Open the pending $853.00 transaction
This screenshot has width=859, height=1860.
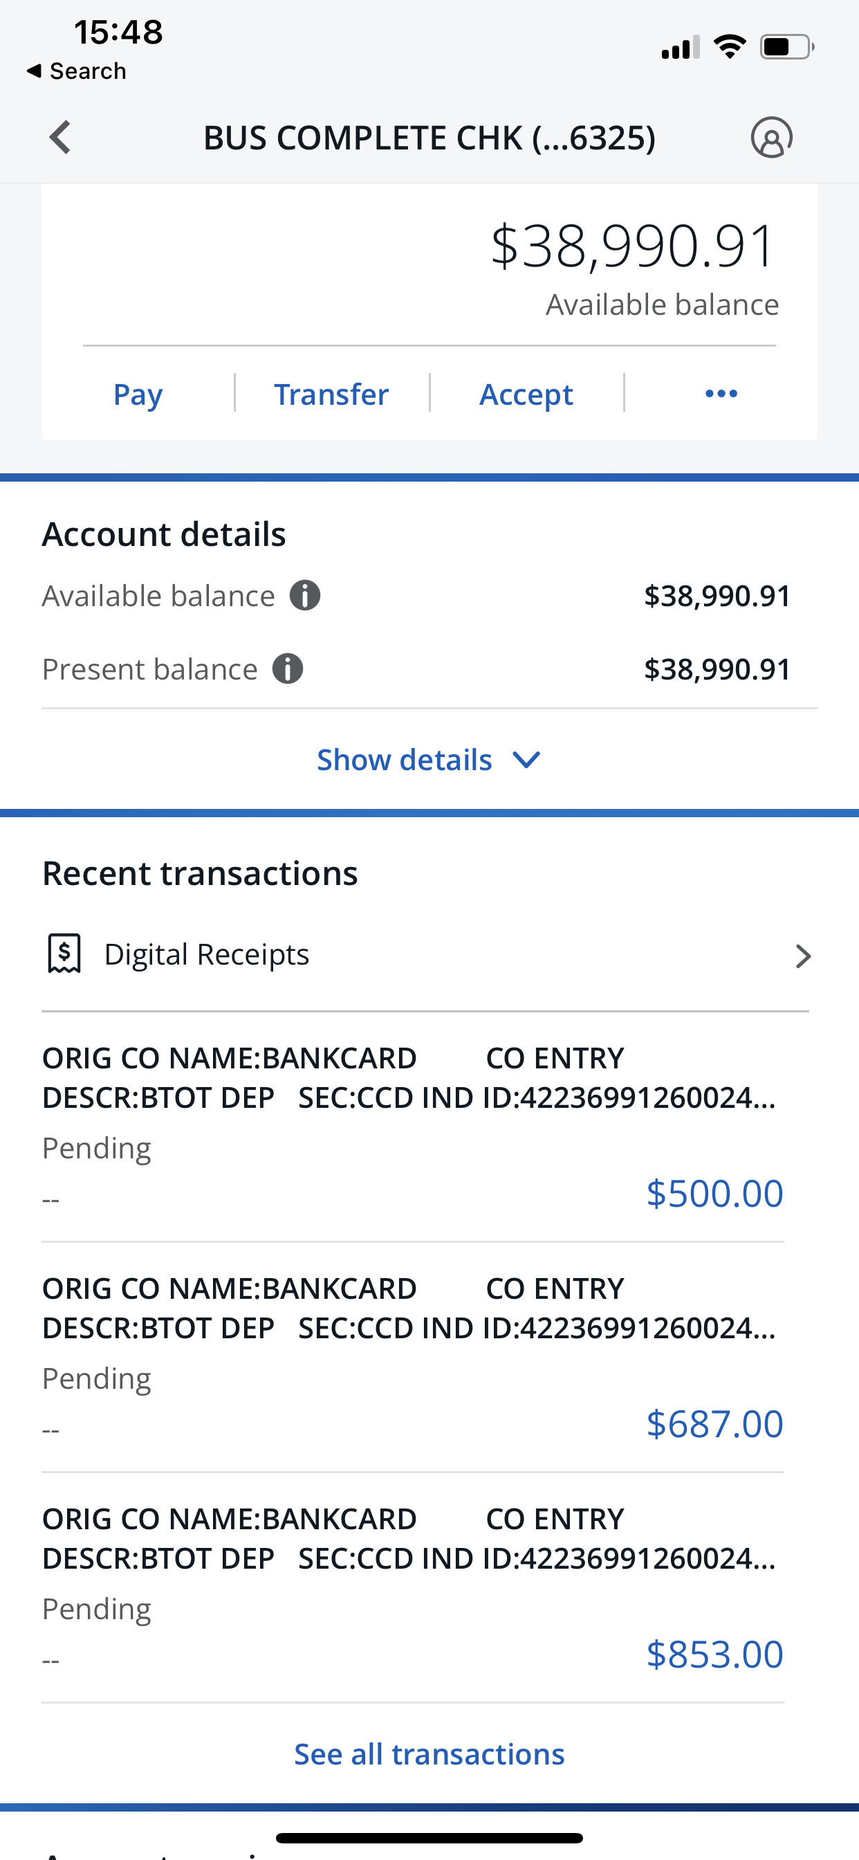pos(413,1589)
